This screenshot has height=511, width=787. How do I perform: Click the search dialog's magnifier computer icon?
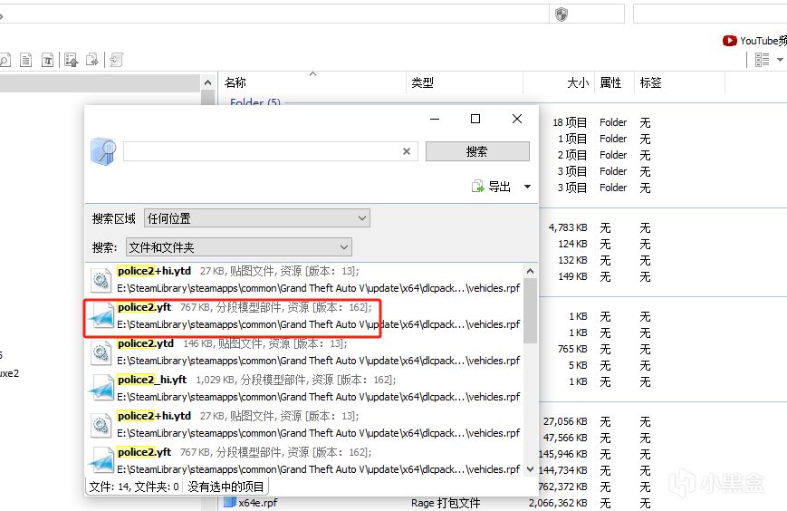[103, 151]
